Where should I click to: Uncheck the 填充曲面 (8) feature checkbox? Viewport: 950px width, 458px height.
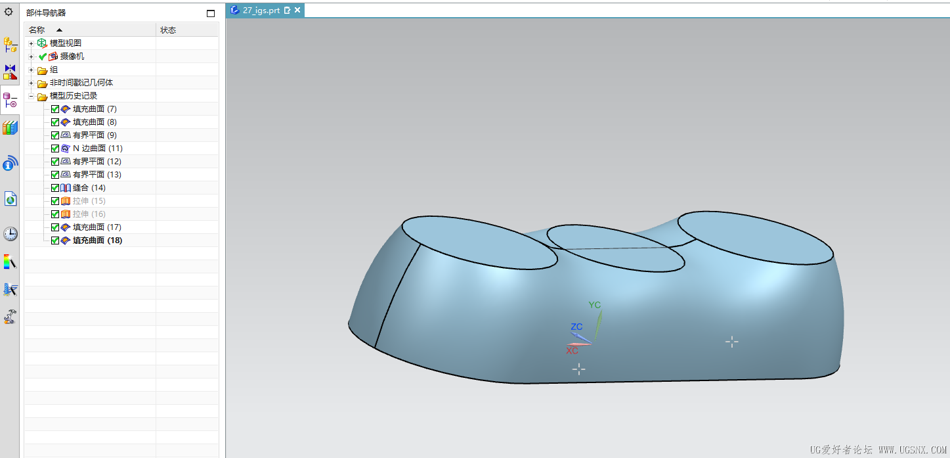pos(55,122)
